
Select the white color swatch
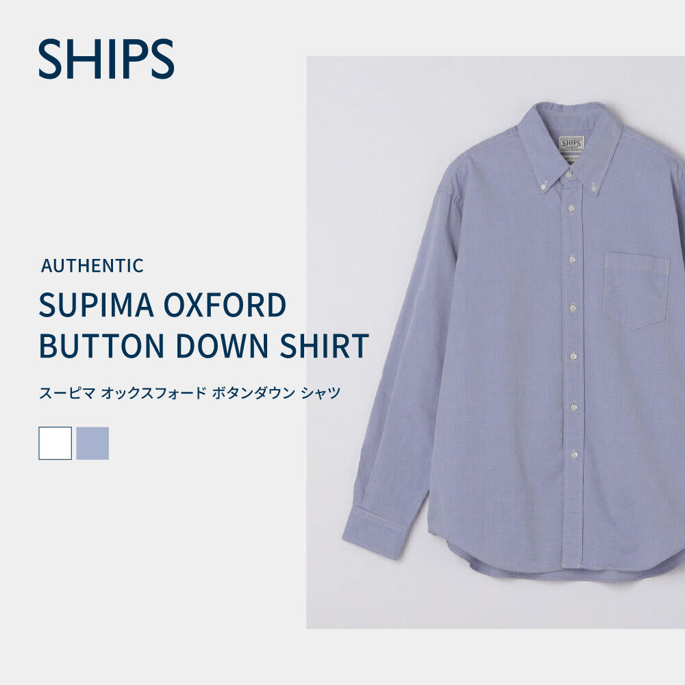coord(55,443)
